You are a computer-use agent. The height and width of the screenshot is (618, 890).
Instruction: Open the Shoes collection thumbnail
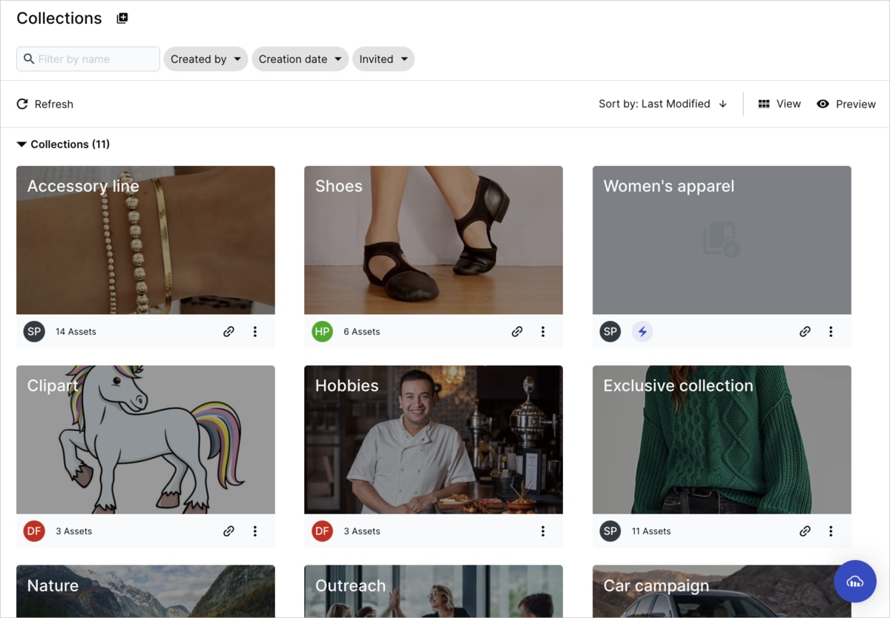tap(433, 240)
